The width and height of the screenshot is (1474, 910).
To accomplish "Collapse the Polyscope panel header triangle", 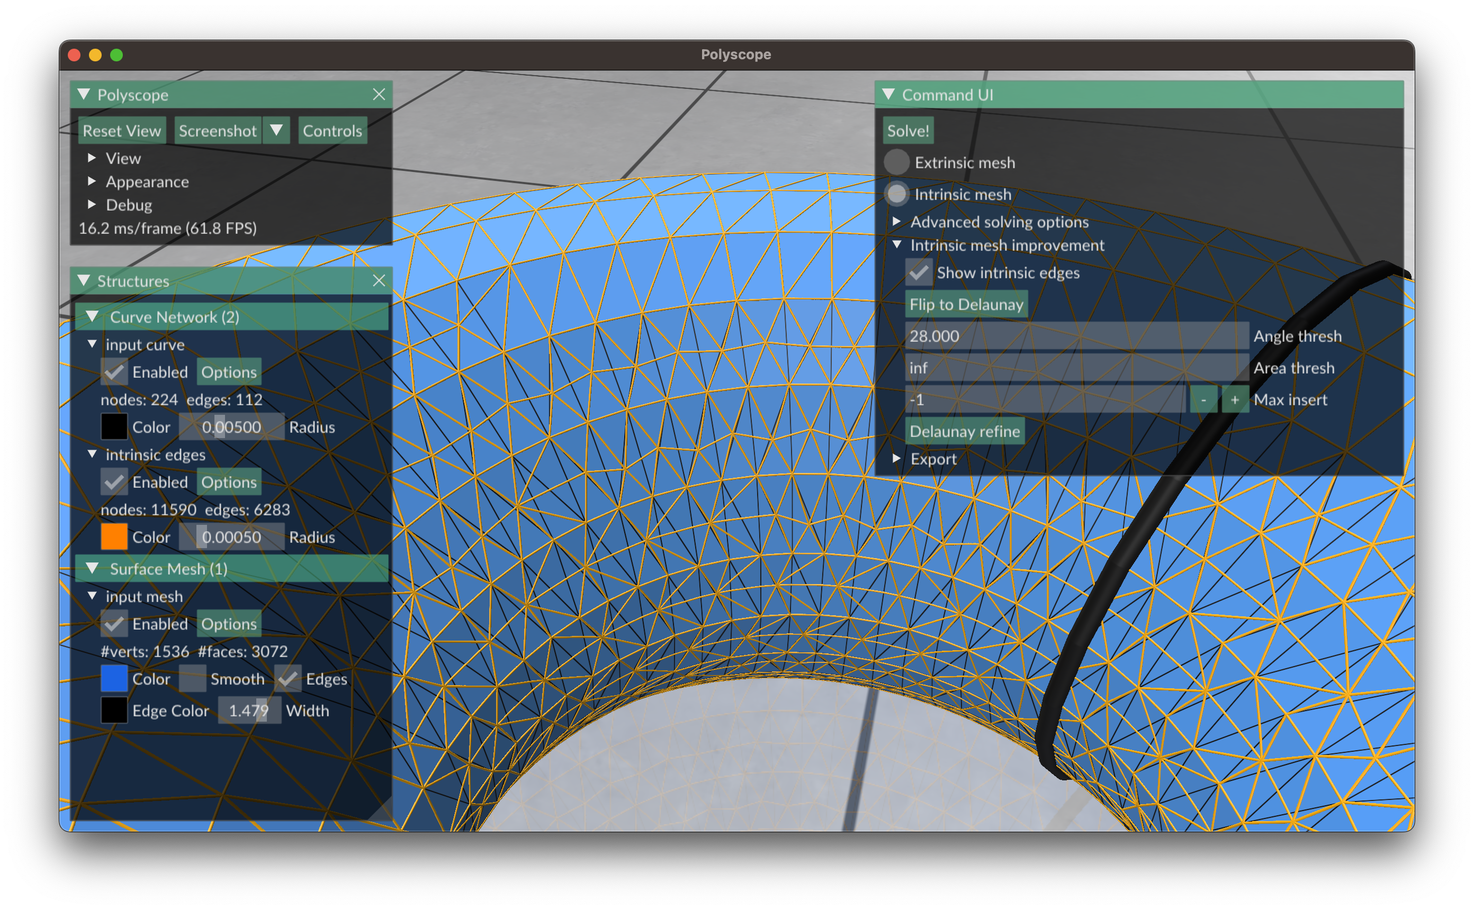I will click(x=84, y=95).
